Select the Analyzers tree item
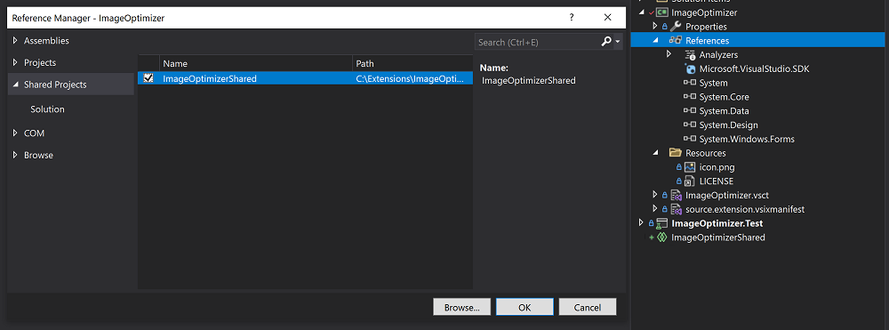Viewport: 889px width, 330px height. tap(718, 55)
